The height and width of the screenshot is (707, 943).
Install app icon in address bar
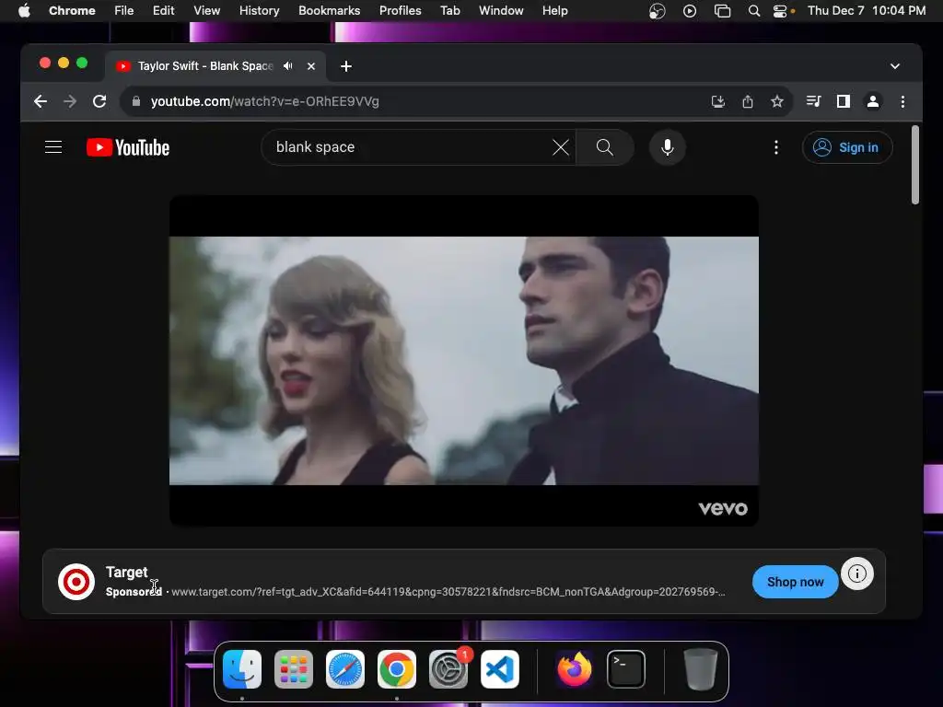pos(717,101)
